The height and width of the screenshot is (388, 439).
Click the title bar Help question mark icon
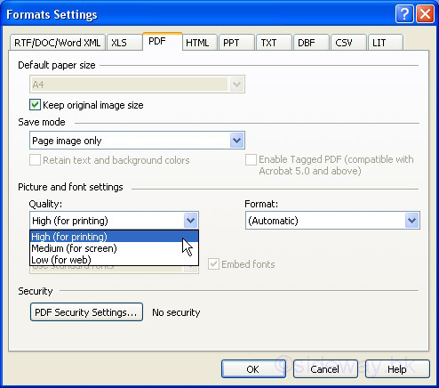[x=404, y=14]
